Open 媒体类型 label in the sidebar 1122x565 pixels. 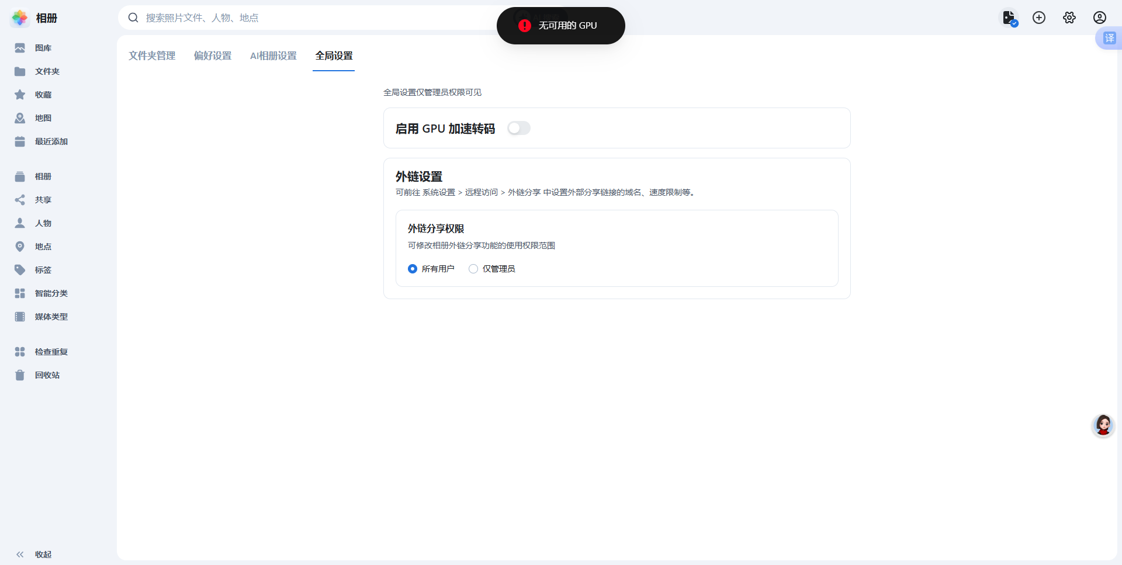[x=51, y=317]
